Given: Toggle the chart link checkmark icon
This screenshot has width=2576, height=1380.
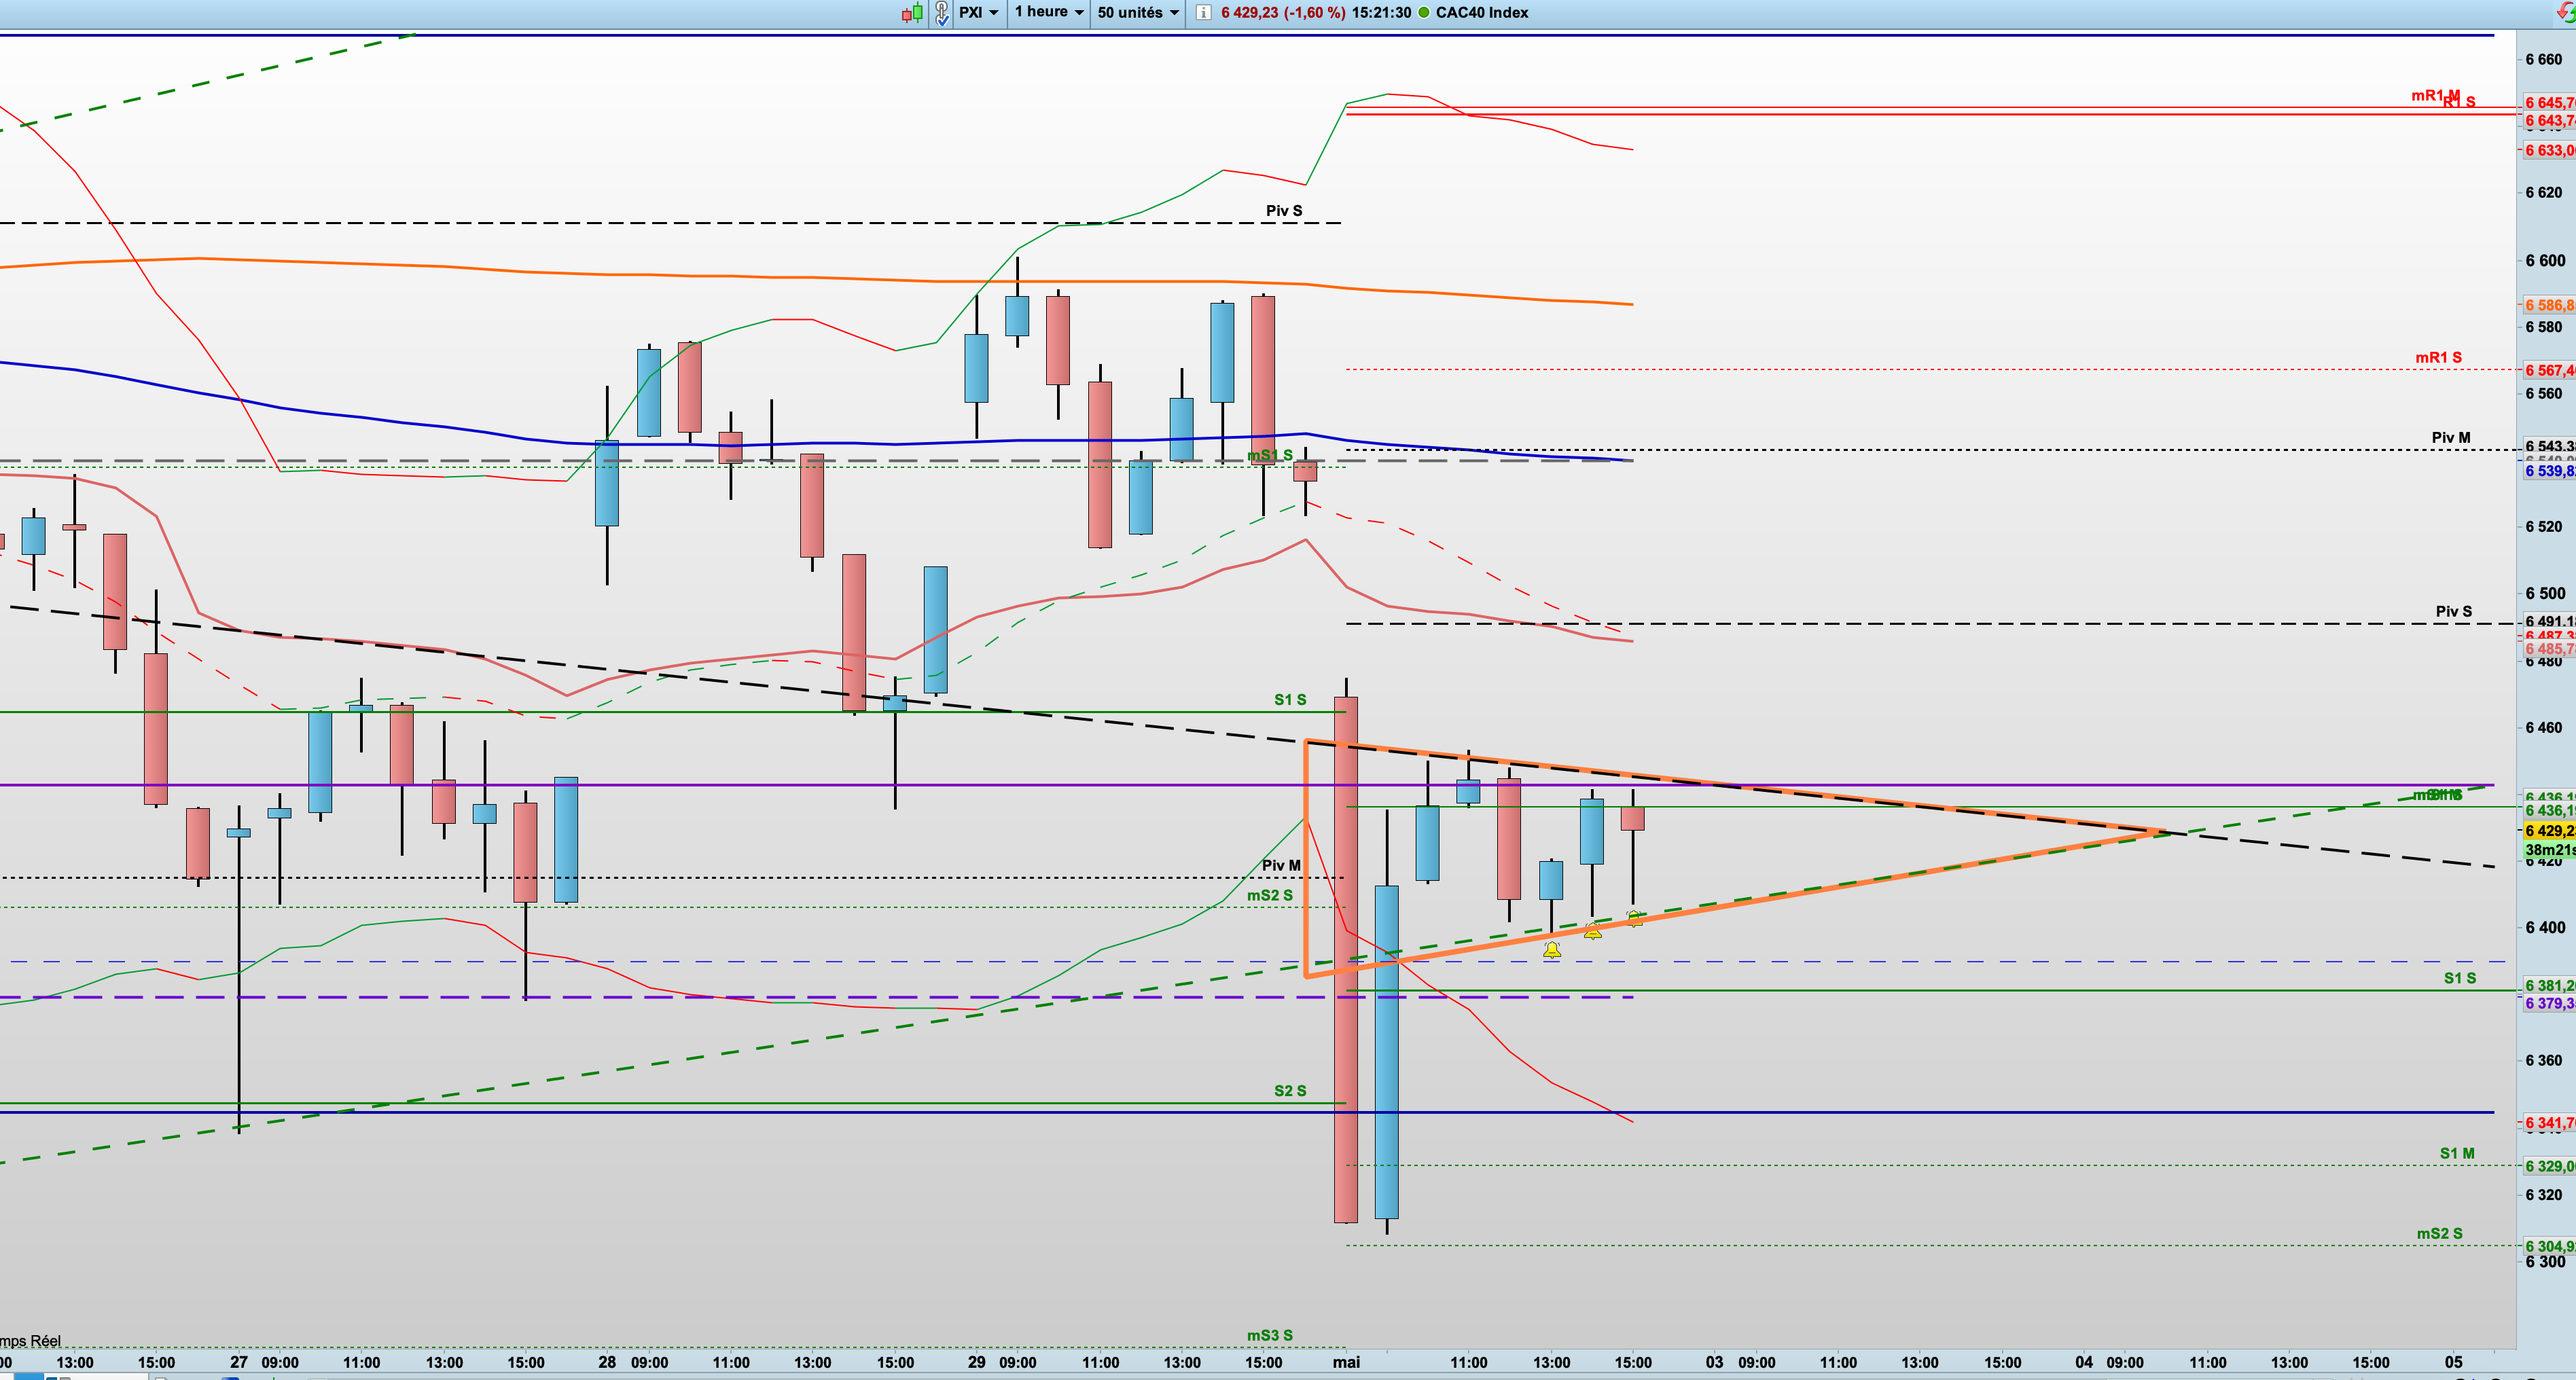Looking at the screenshot, I should click(x=942, y=13).
